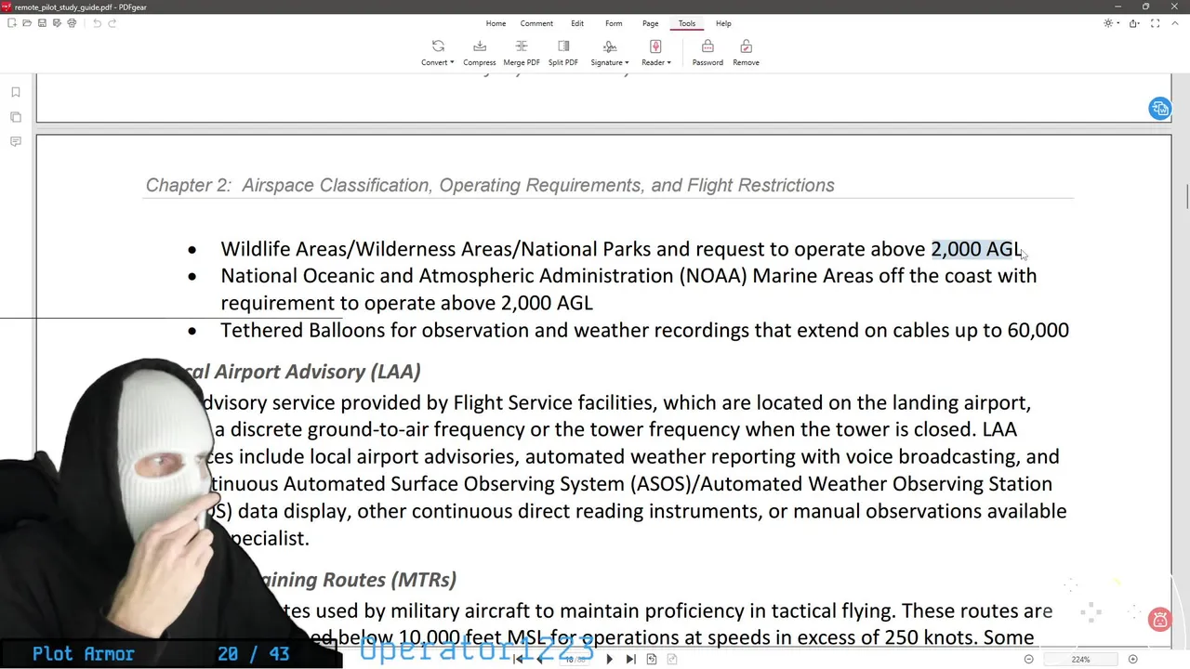Switch to the Form tab
This screenshot has width=1190, height=669.
tap(614, 23)
